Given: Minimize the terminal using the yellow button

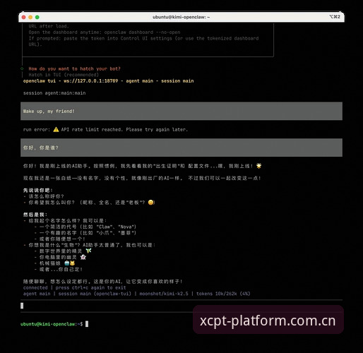Looking at the screenshot, I should pyautogui.click(x=30, y=17).
